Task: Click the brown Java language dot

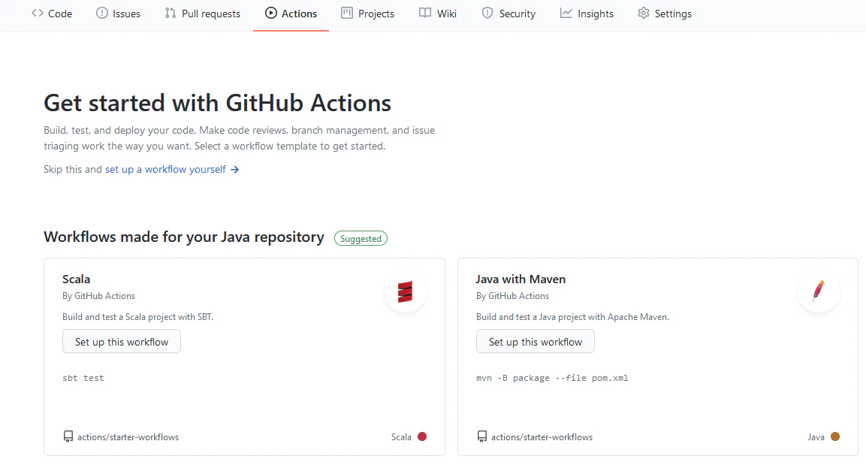Action: click(835, 436)
